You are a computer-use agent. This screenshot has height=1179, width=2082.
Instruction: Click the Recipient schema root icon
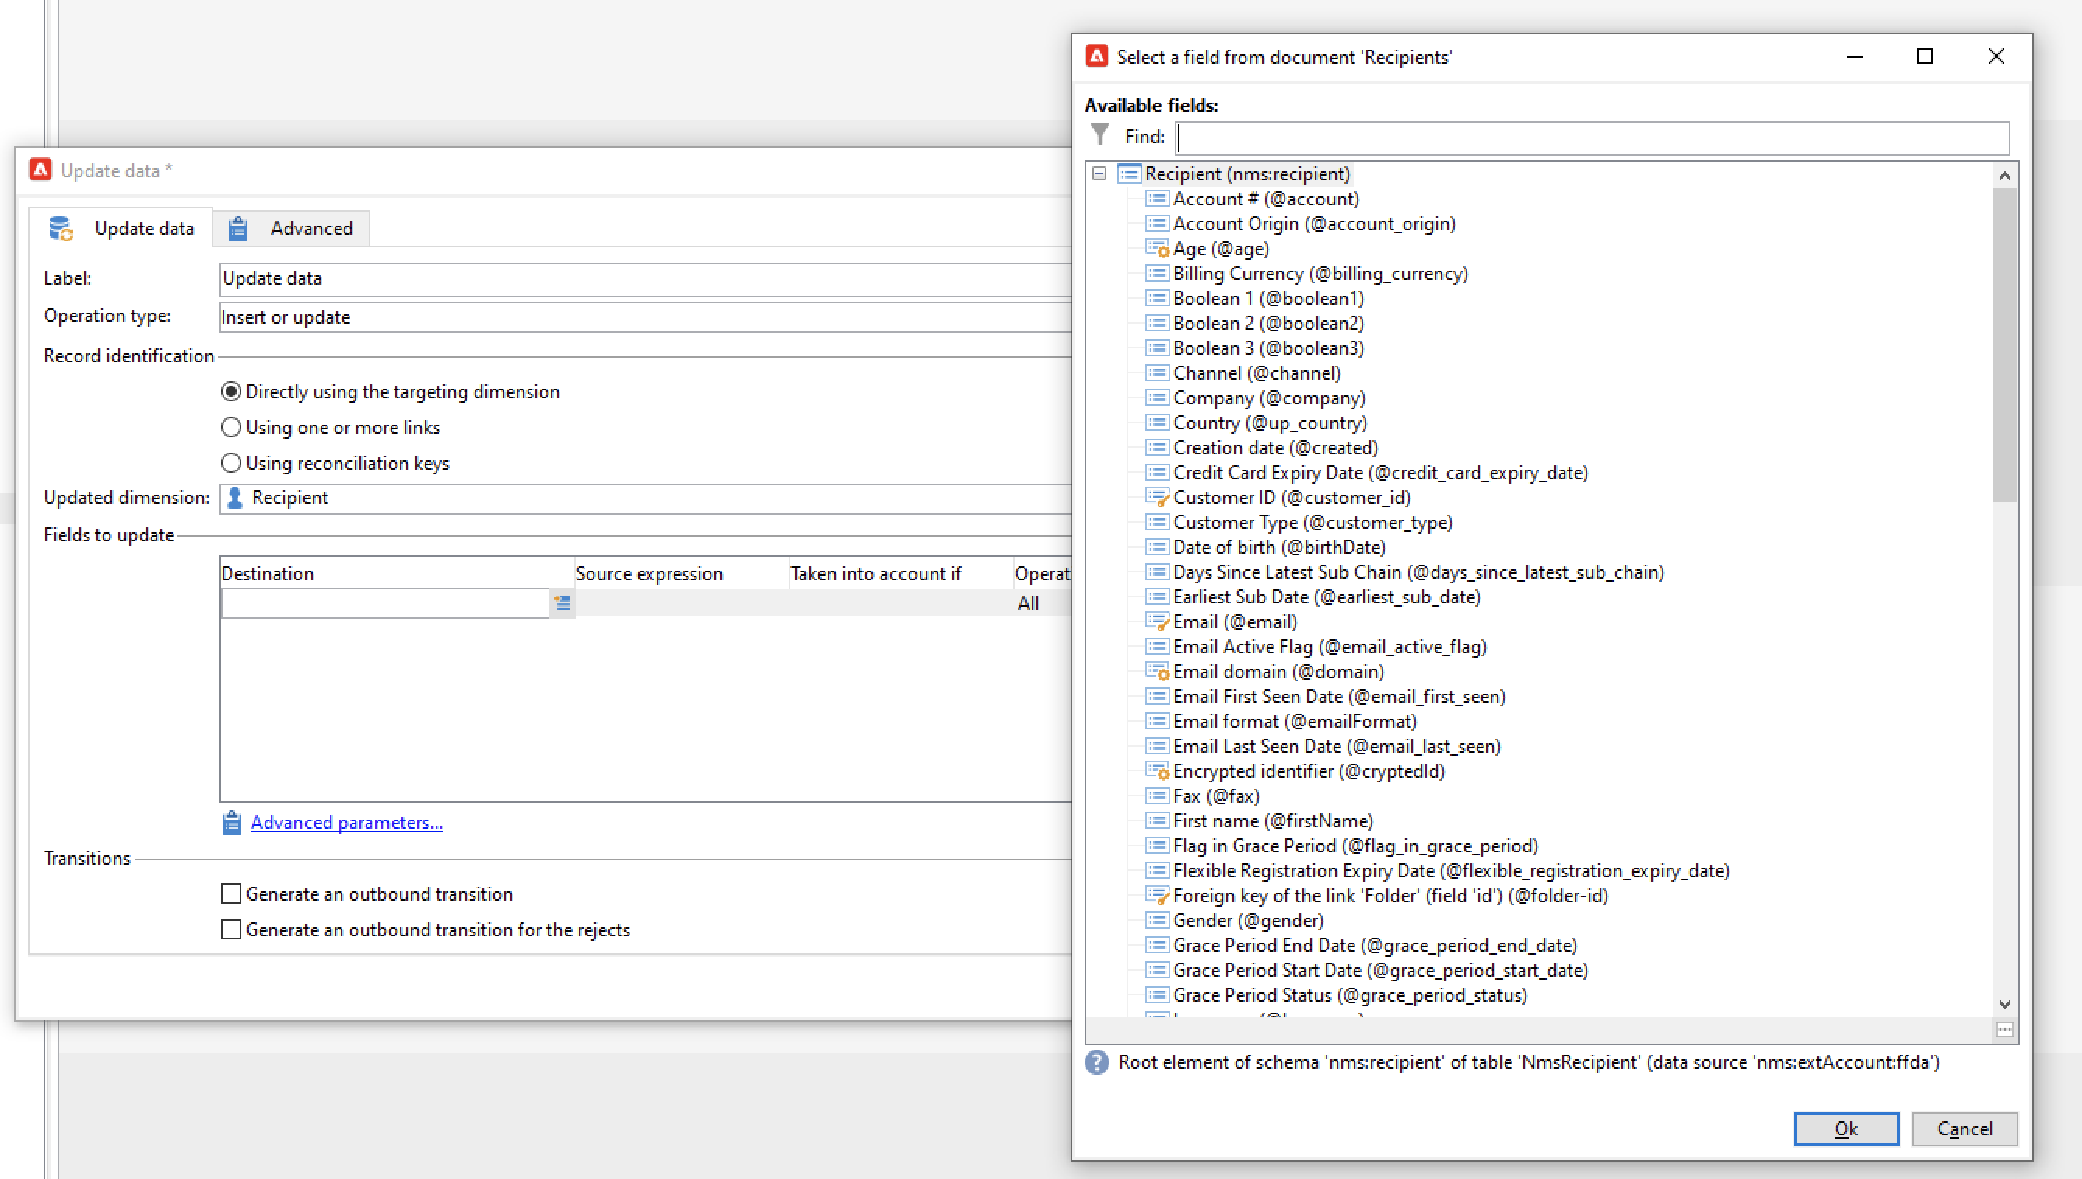tap(1128, 174)
